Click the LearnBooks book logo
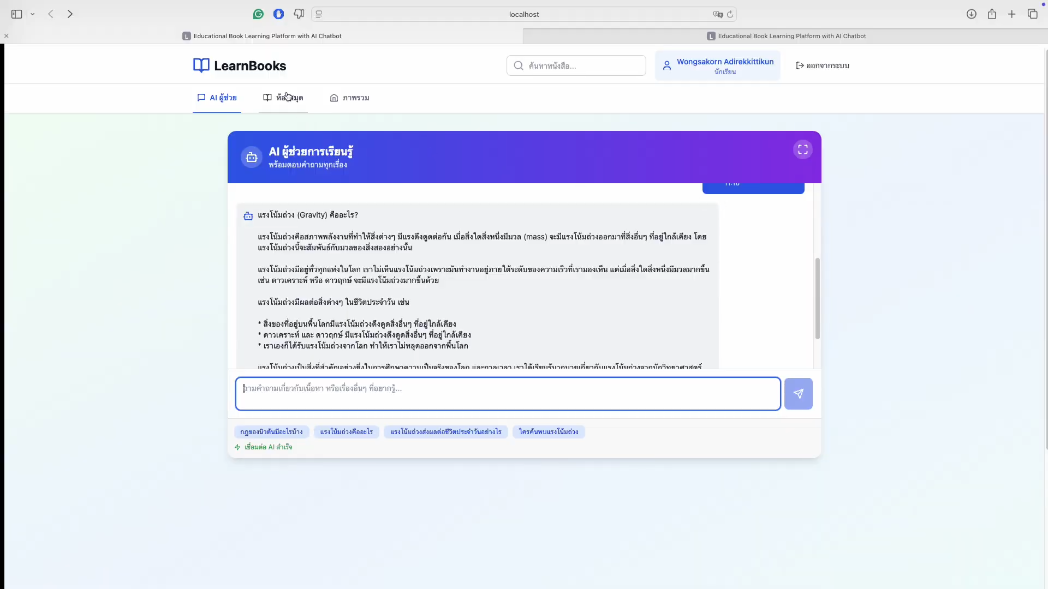The image size is (1048, 589). coord(201,65)
